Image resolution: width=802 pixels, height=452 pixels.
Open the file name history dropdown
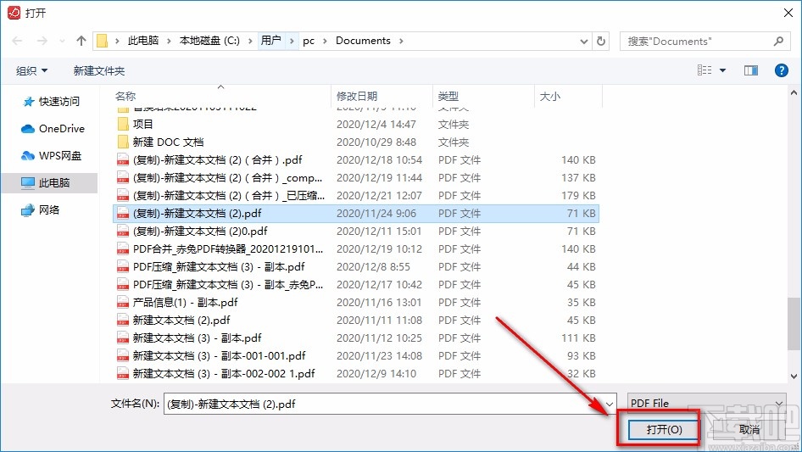(x=610, y=404)
